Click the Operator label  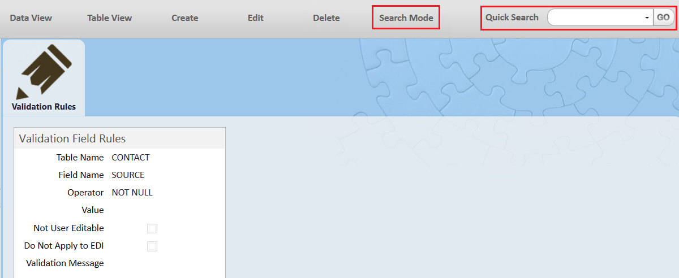85,193
